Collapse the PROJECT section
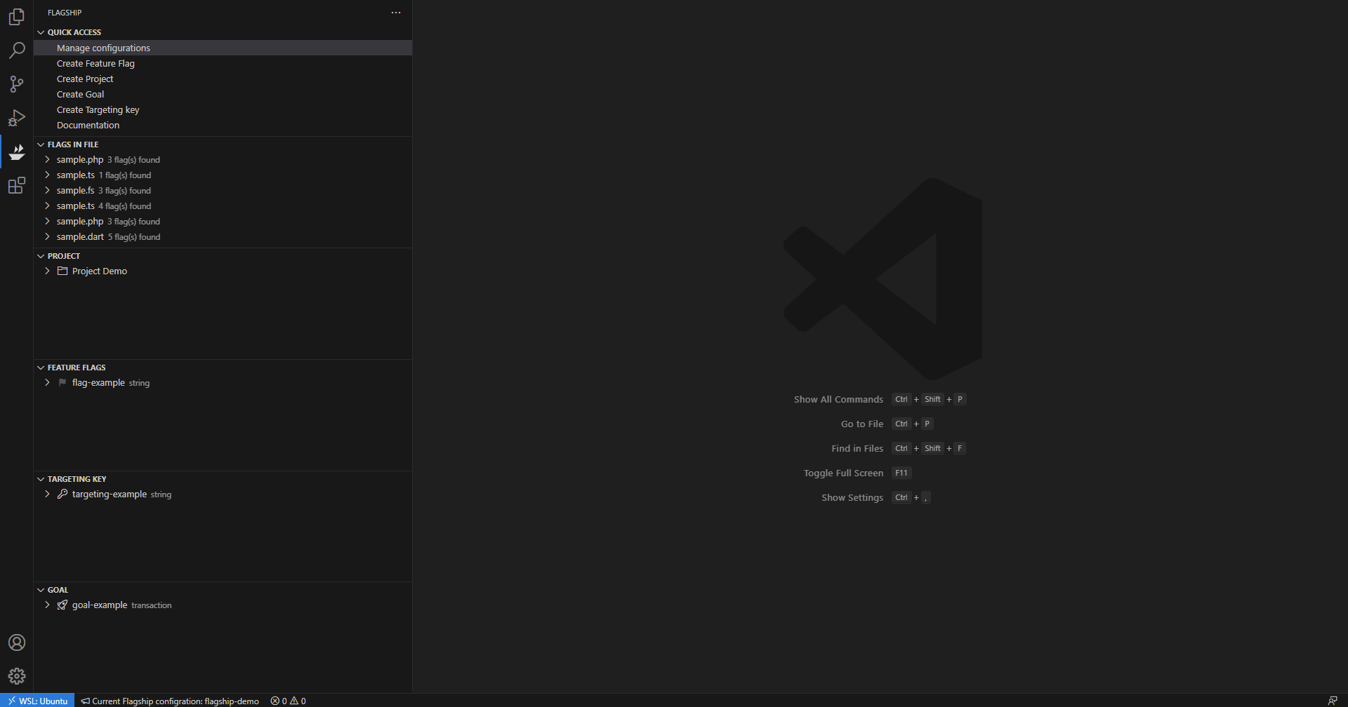 pos(41,256)
